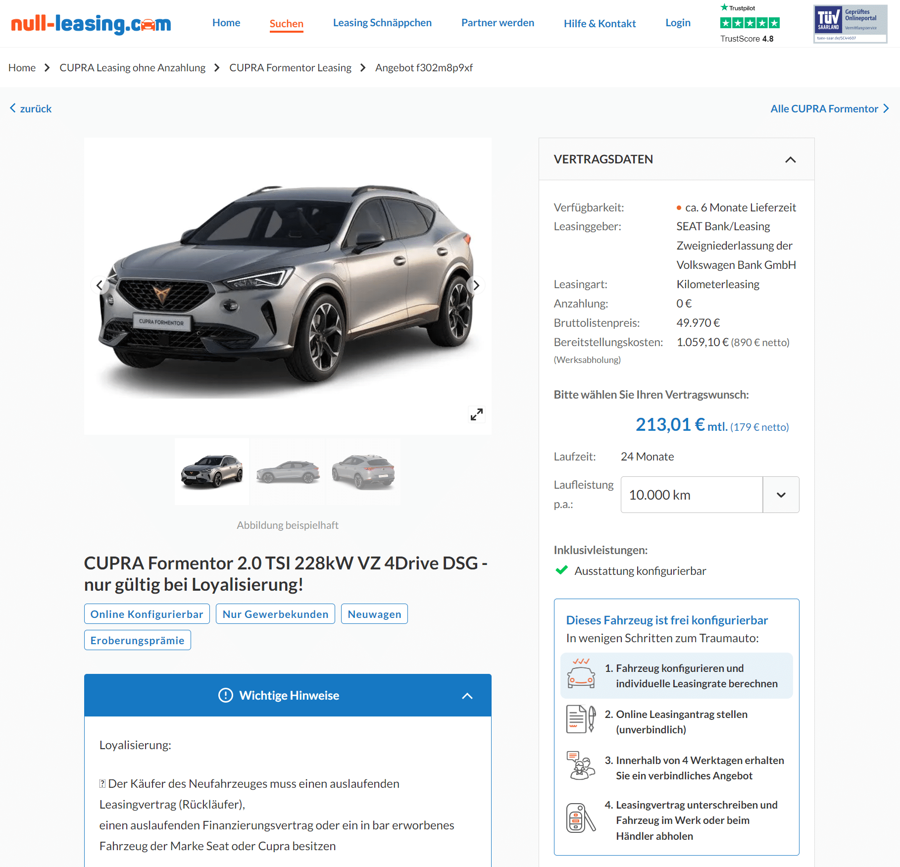Click the Online Konfigurierbar tag
Screen dimensions: 900x867
pos(147,614)
